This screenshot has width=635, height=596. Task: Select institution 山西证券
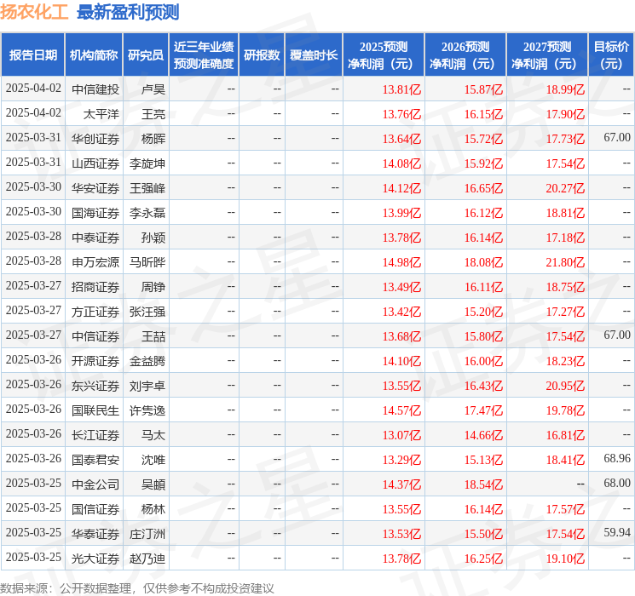click(95, 163)
